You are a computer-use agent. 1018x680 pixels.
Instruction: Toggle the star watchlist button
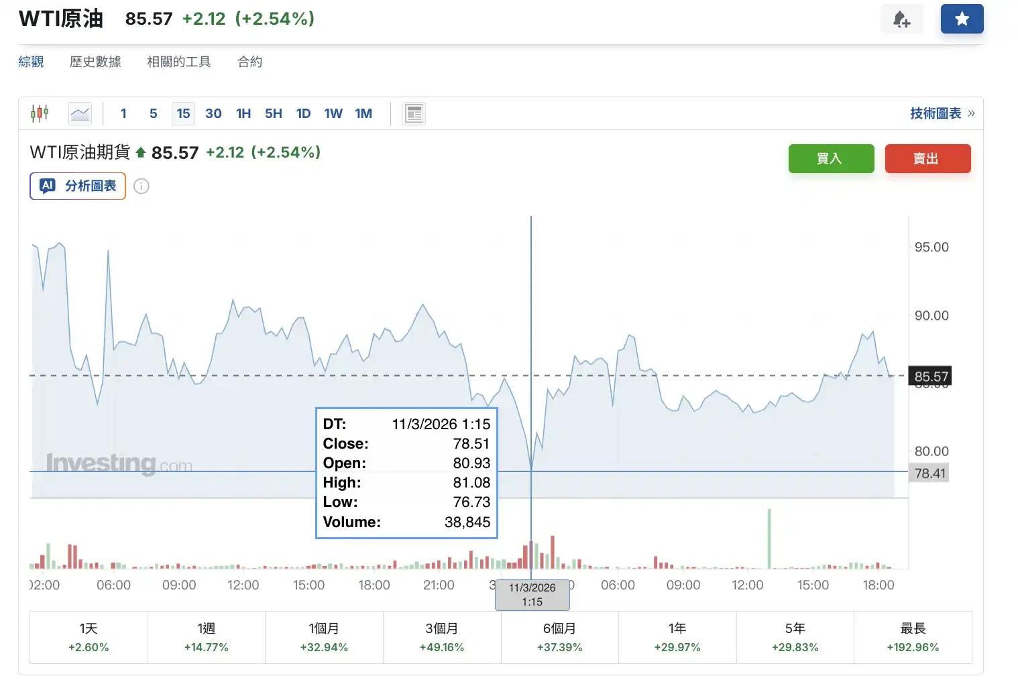[x=962, y=19]
